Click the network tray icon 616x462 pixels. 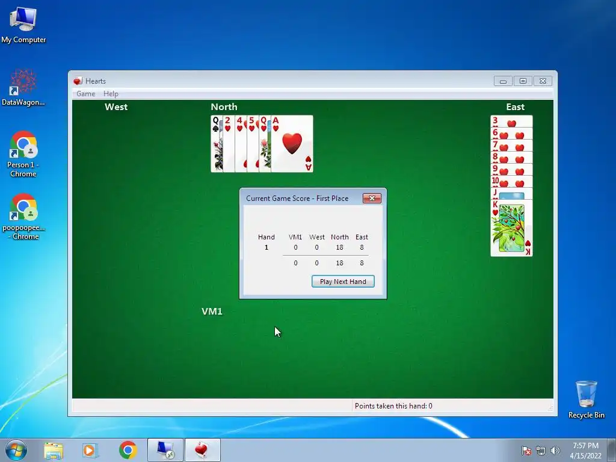(541, 451)
